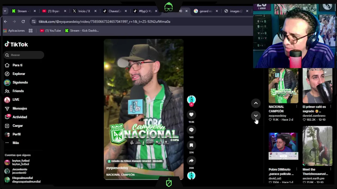The height and width of the screenshot is (189, 337).
Task: Open the tab search dropdown arrow
Action: (x=5, y=11)
